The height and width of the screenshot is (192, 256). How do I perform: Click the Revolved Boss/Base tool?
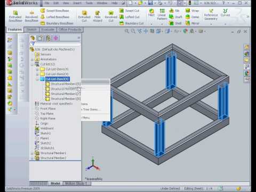click(x=31, y=16)
